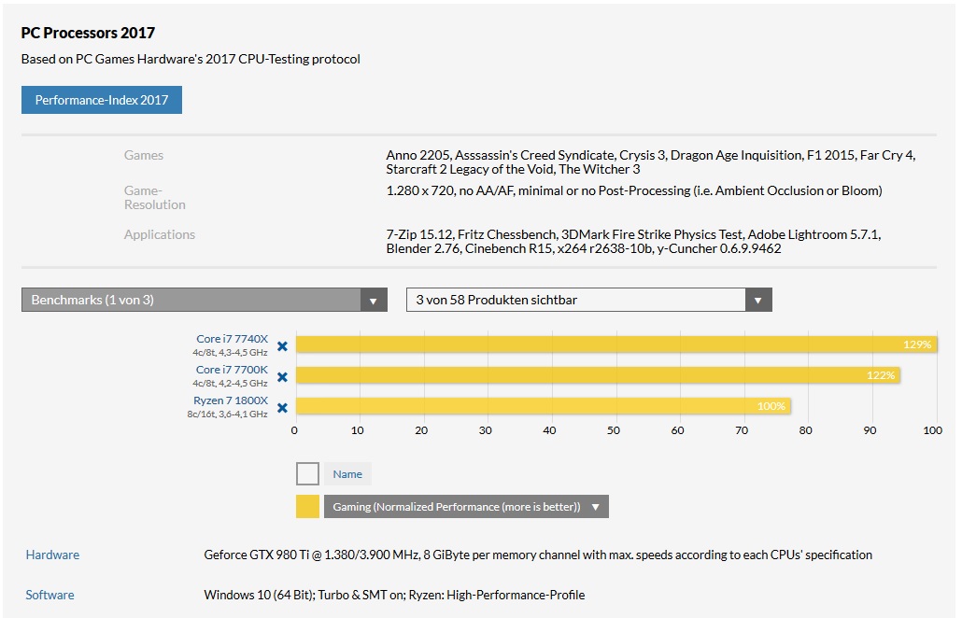962x618 pixels.
Task: Click the white swatch beside Name
Action: [307, 474]
